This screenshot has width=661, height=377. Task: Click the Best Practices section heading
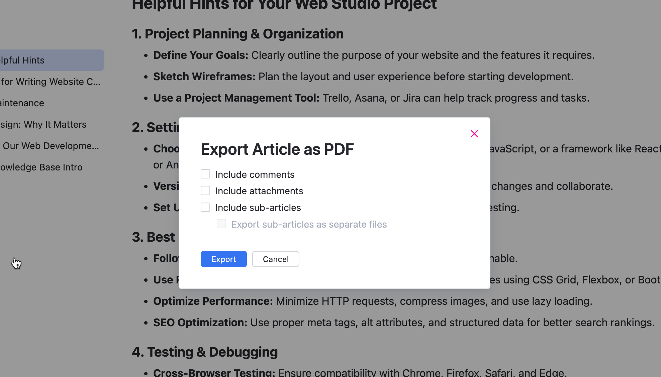point(154,237)
